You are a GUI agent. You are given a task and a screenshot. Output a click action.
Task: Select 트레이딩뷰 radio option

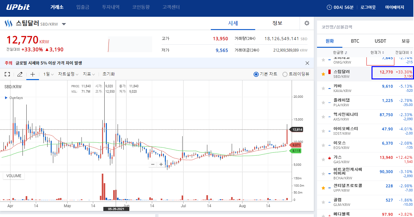(x=296, y=74)
